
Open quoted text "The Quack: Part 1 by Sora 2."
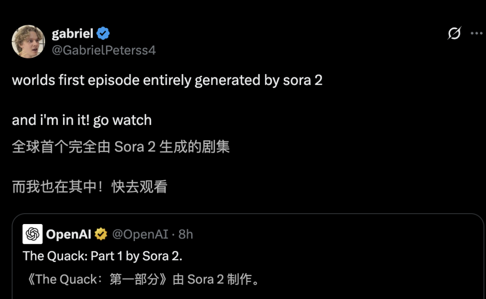click(x=102, y=256)
